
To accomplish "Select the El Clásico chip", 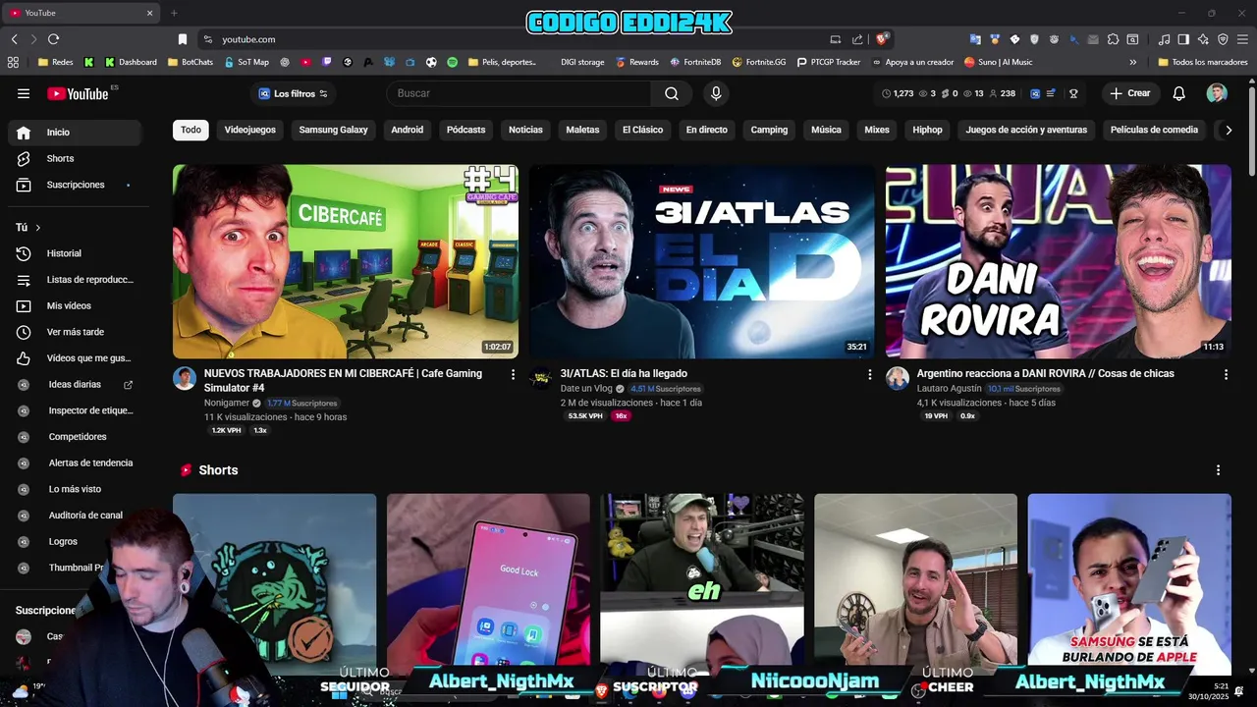I will [x=642, y=130].
